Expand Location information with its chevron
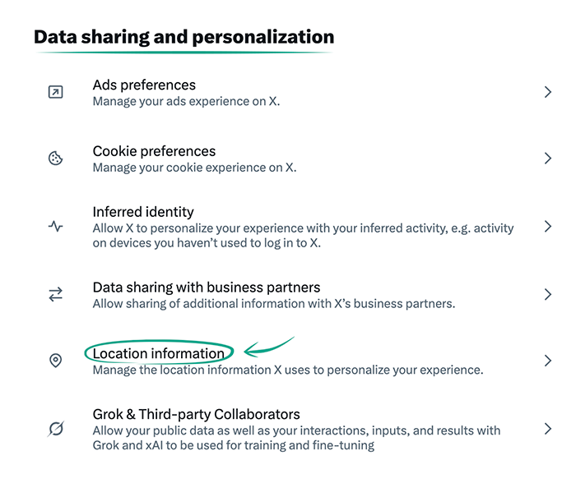The width and height of the screenshot is (576, 483). (547, 361)
